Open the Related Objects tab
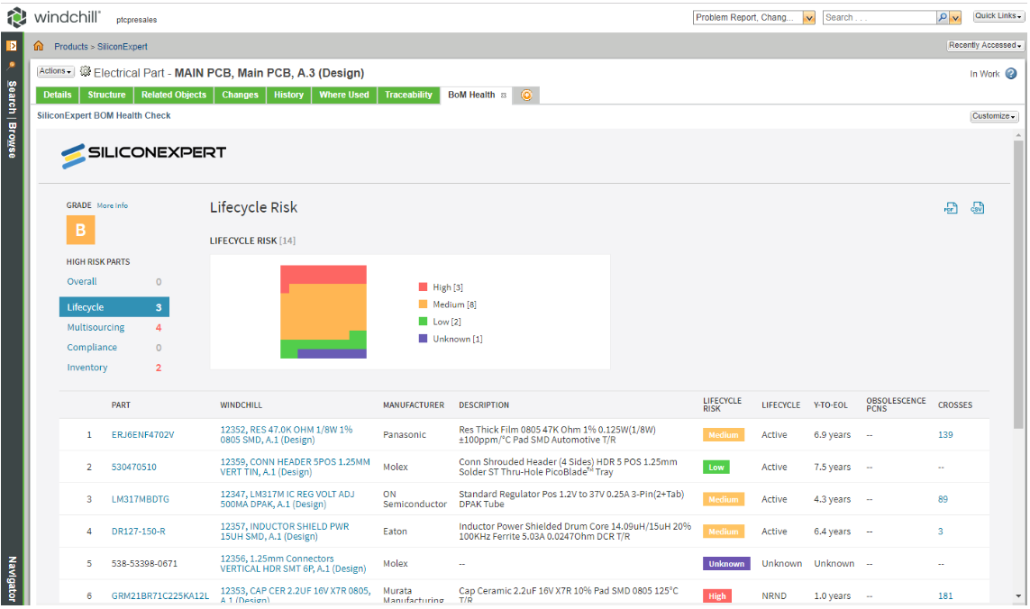 173,95
